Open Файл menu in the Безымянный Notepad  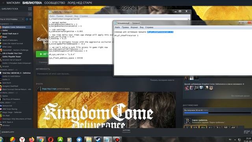point(117,27)
